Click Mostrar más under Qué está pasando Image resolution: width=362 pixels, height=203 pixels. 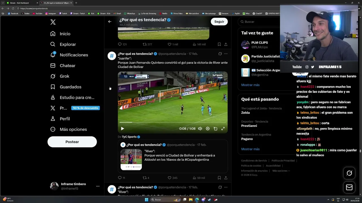[x=250, y=149]
